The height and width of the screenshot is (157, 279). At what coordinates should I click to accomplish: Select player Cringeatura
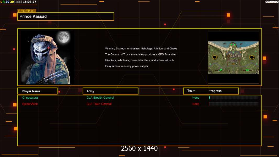coord(30,98)
